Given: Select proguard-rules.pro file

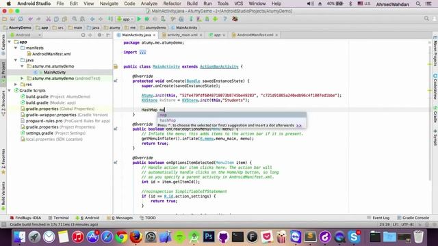Looking at the screenshot, I should 66,121.
